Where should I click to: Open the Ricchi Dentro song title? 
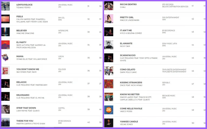[x=128, y=4]
